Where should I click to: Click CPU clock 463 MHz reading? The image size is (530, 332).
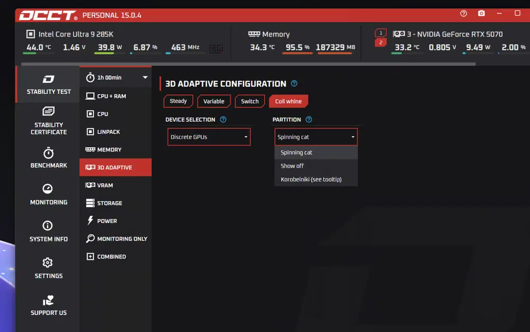point(185,47)
